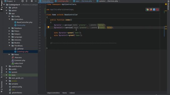
Task: Open in Safari browser icon
Action: (x=154, y=9)
